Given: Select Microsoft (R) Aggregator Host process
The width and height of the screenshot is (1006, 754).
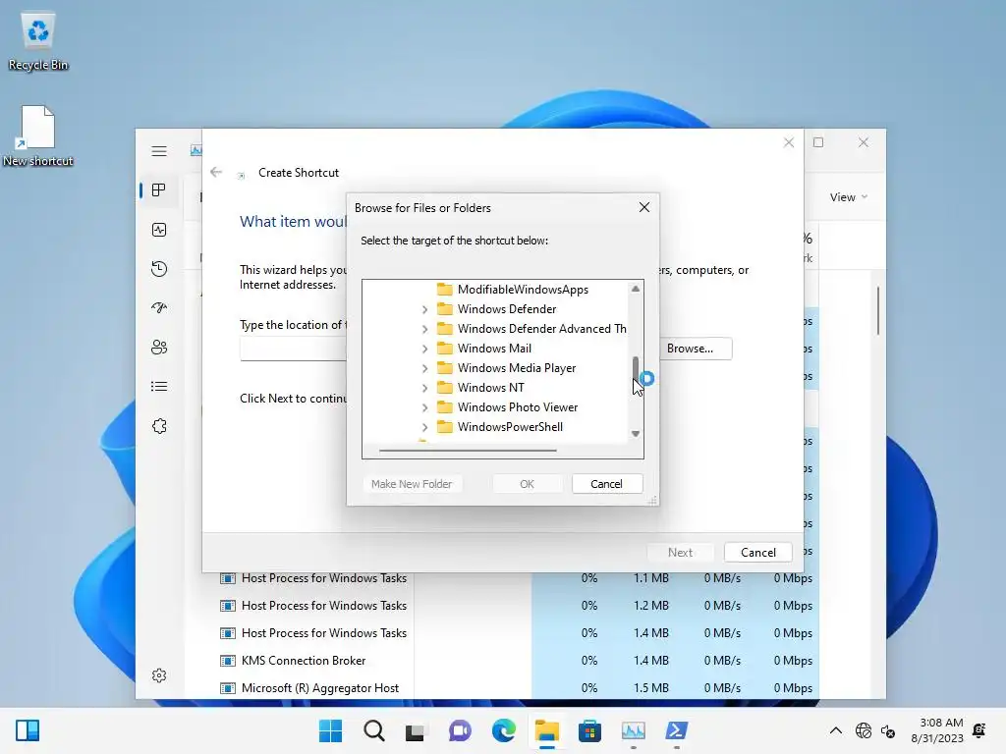Looking at the screenshot, I should (520, 688).
